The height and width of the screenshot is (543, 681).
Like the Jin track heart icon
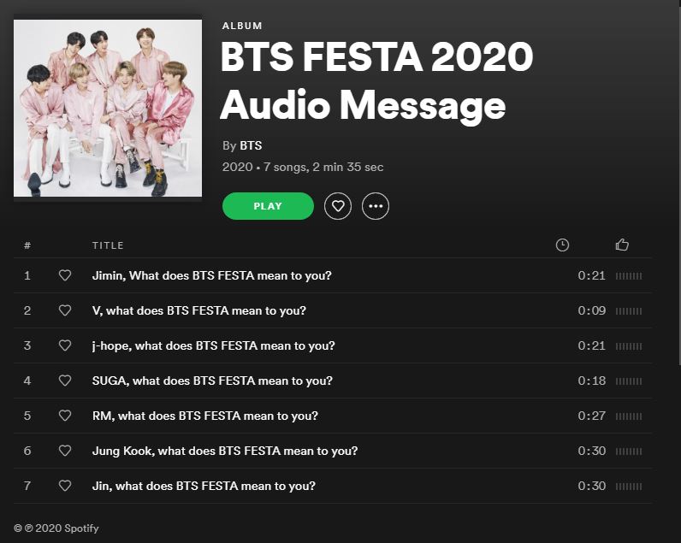(x=65, y=486)
